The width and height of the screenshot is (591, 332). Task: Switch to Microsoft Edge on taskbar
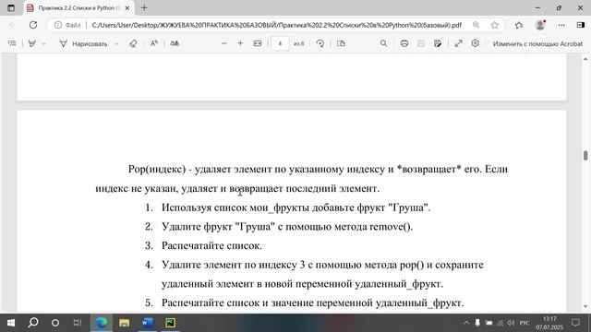101,323
